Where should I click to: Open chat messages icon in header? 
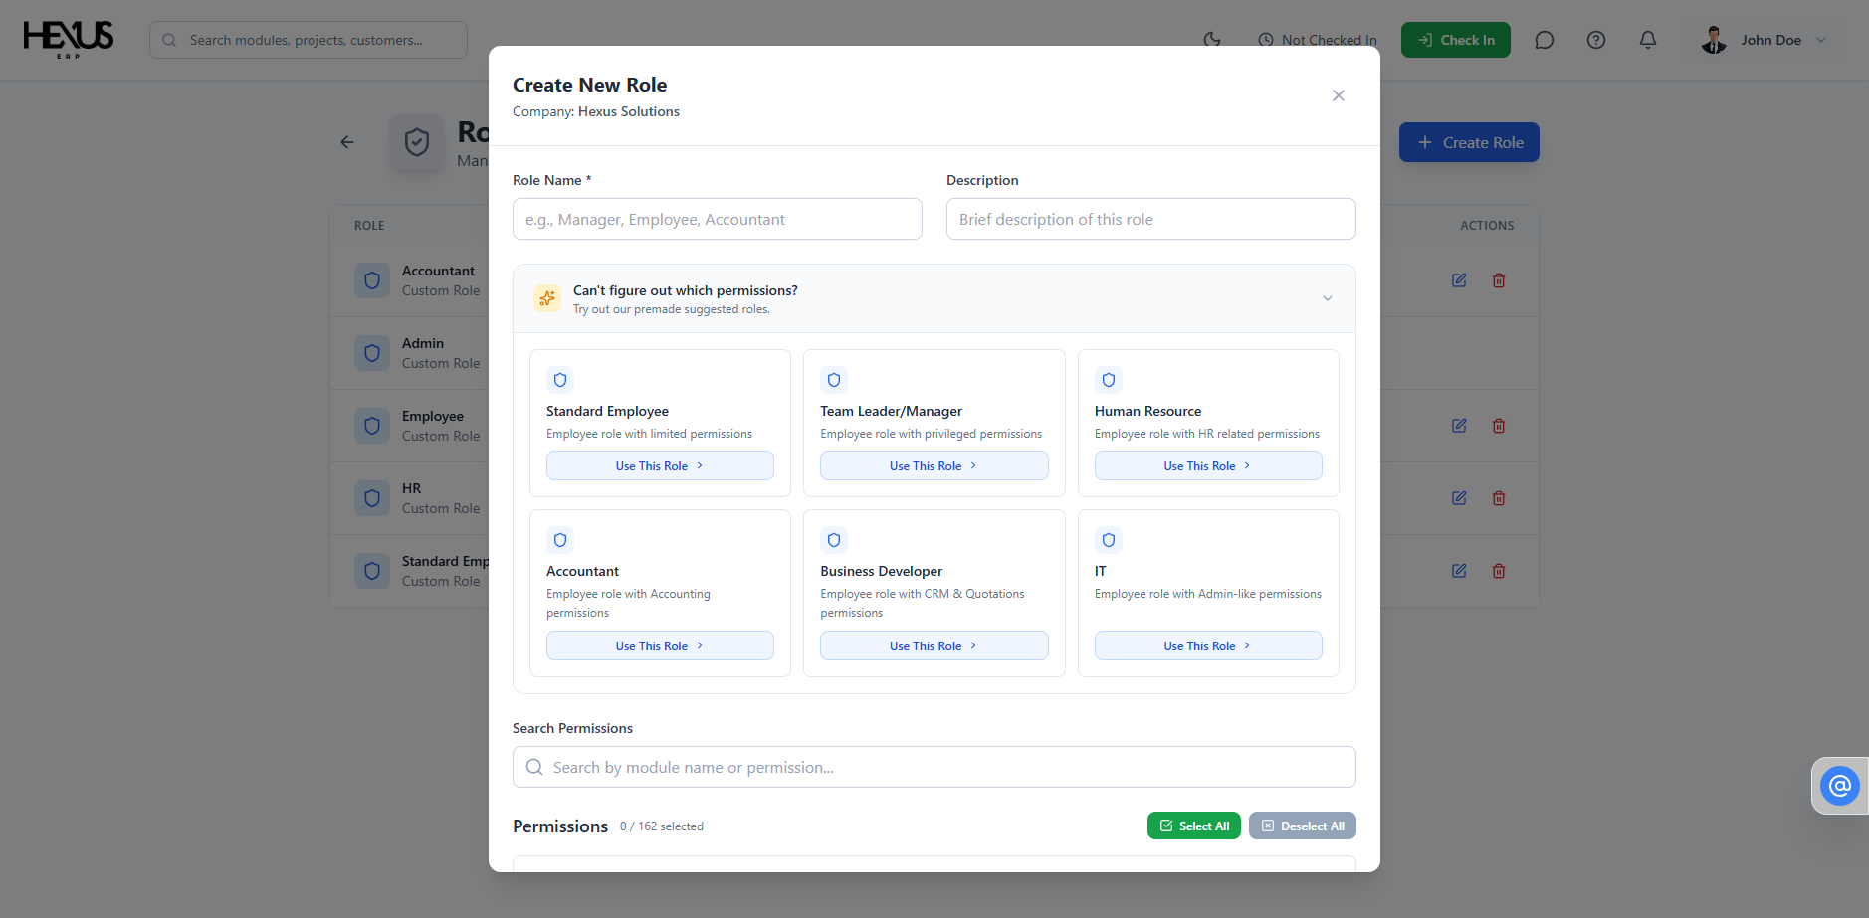[1545, 40]
